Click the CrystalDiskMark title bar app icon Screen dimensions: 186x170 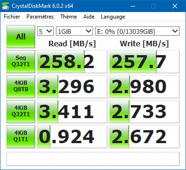coord(6,6)
